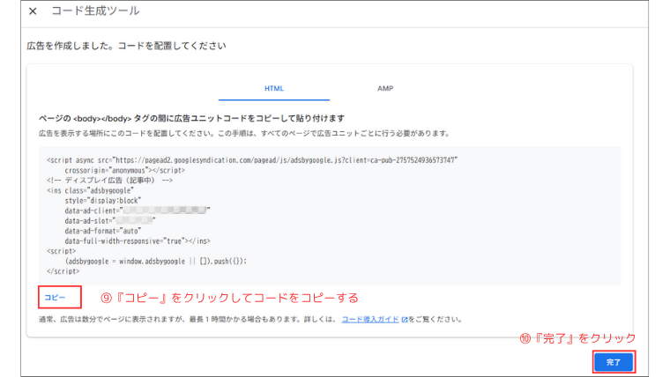Click the ディスプレイ広告（記事中） comment line
670x377 pixels.
(x=110, y=181)
